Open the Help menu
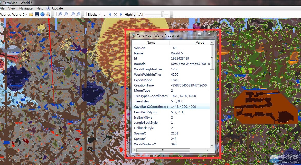This screenshot has width=301, height=165. (x=40, y=8)
